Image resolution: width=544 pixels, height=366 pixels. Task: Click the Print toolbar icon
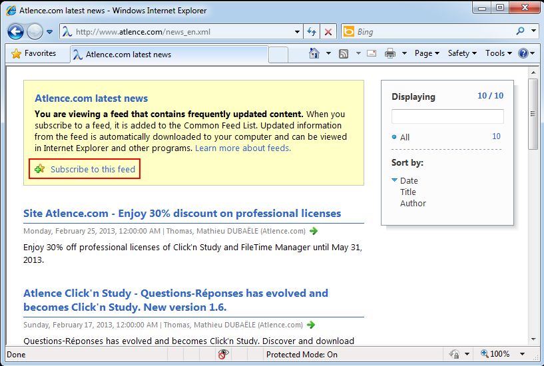click(x=390, y=53)
